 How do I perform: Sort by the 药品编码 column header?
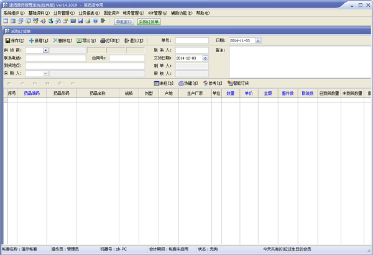point(31,93)
